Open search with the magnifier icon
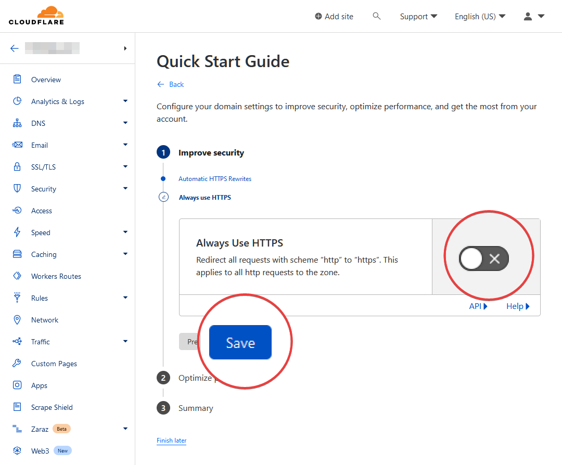The height and width of the screenshot is (465, 562). click(x=376, y=16)
